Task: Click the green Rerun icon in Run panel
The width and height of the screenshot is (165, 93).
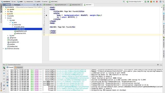Action: click(4, 67)
